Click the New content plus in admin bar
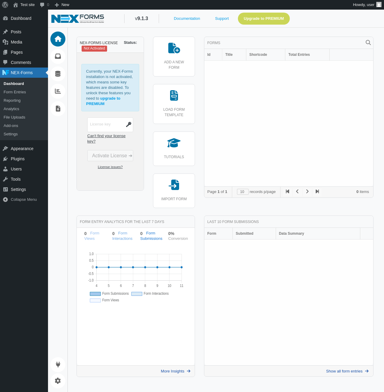The width and height of the screenshot is (384, 392). coord(62,5)
